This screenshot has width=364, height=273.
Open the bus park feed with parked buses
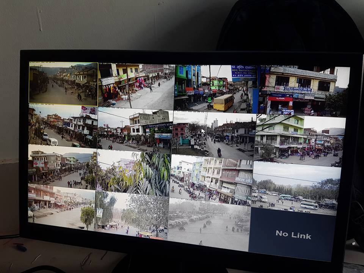tap(296, 188)
